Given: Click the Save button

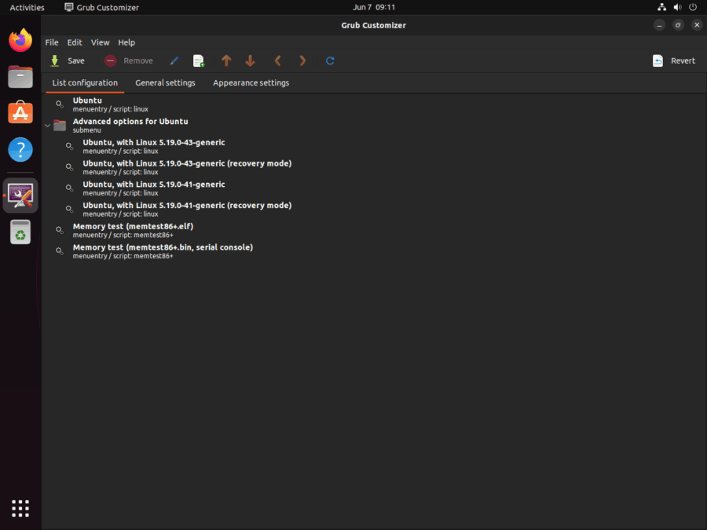Looking at the screenshot, I should click(69, 60).
